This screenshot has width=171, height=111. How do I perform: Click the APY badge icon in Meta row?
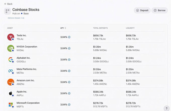pyautogui.click(x=69, y=71)
